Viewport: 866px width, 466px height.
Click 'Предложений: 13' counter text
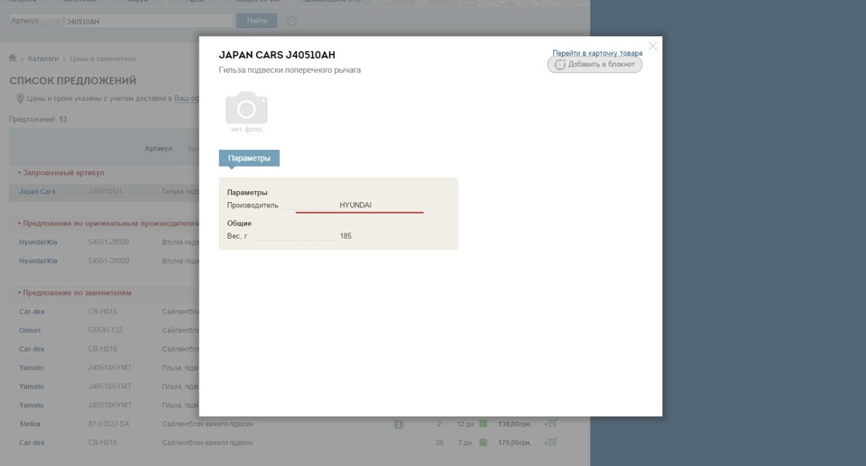click(38, 119)
